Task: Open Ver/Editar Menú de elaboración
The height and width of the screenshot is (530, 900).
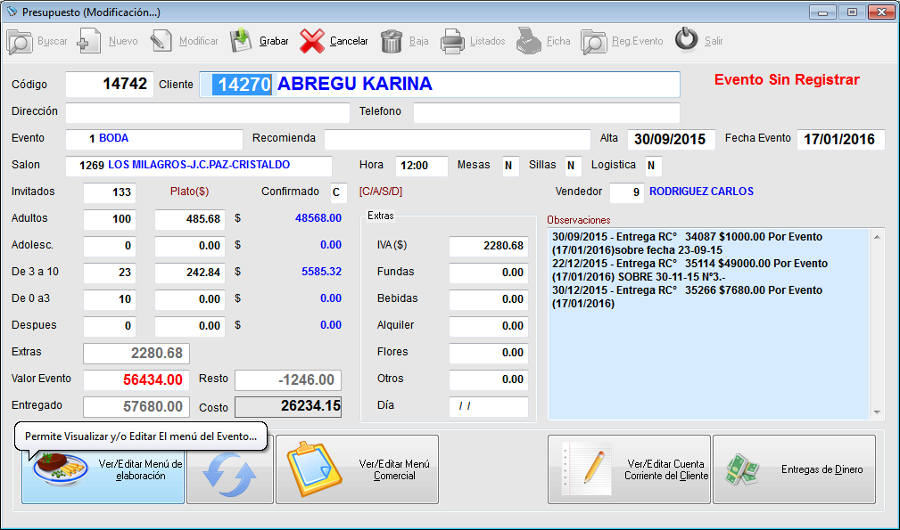Action: (103, 469)
